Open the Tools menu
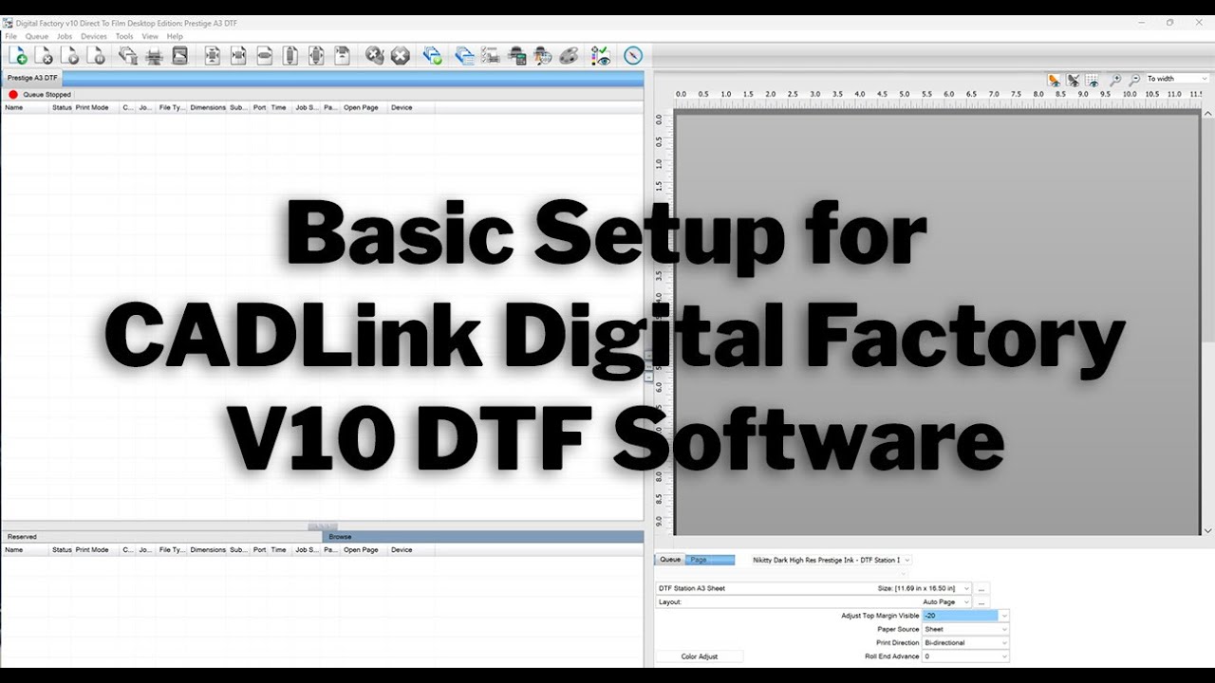Screen dimensions: 1215x683 coord(124,36)
